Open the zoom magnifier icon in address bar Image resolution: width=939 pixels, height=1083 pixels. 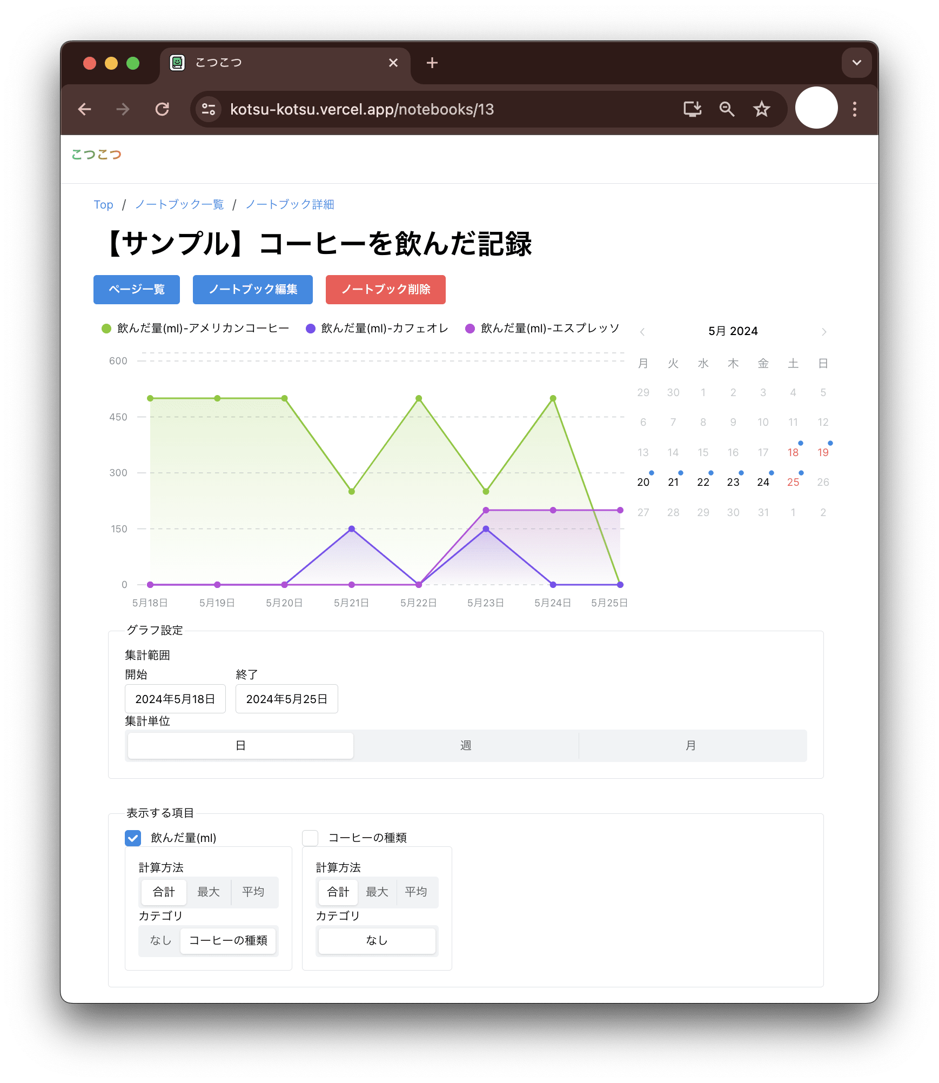pyautogui.click(x=727, y=109)
